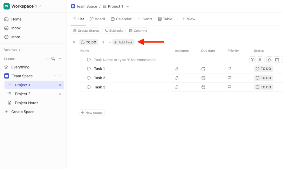Click the new task name input field
Screen dimensions: 283x169
point(125,60)
